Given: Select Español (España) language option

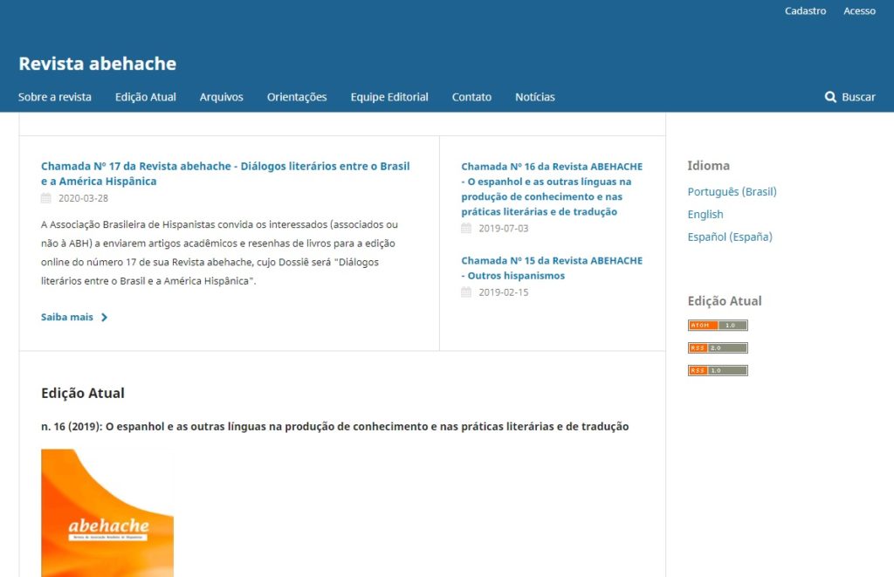Looking at the screenshot, I should point(732,237).
